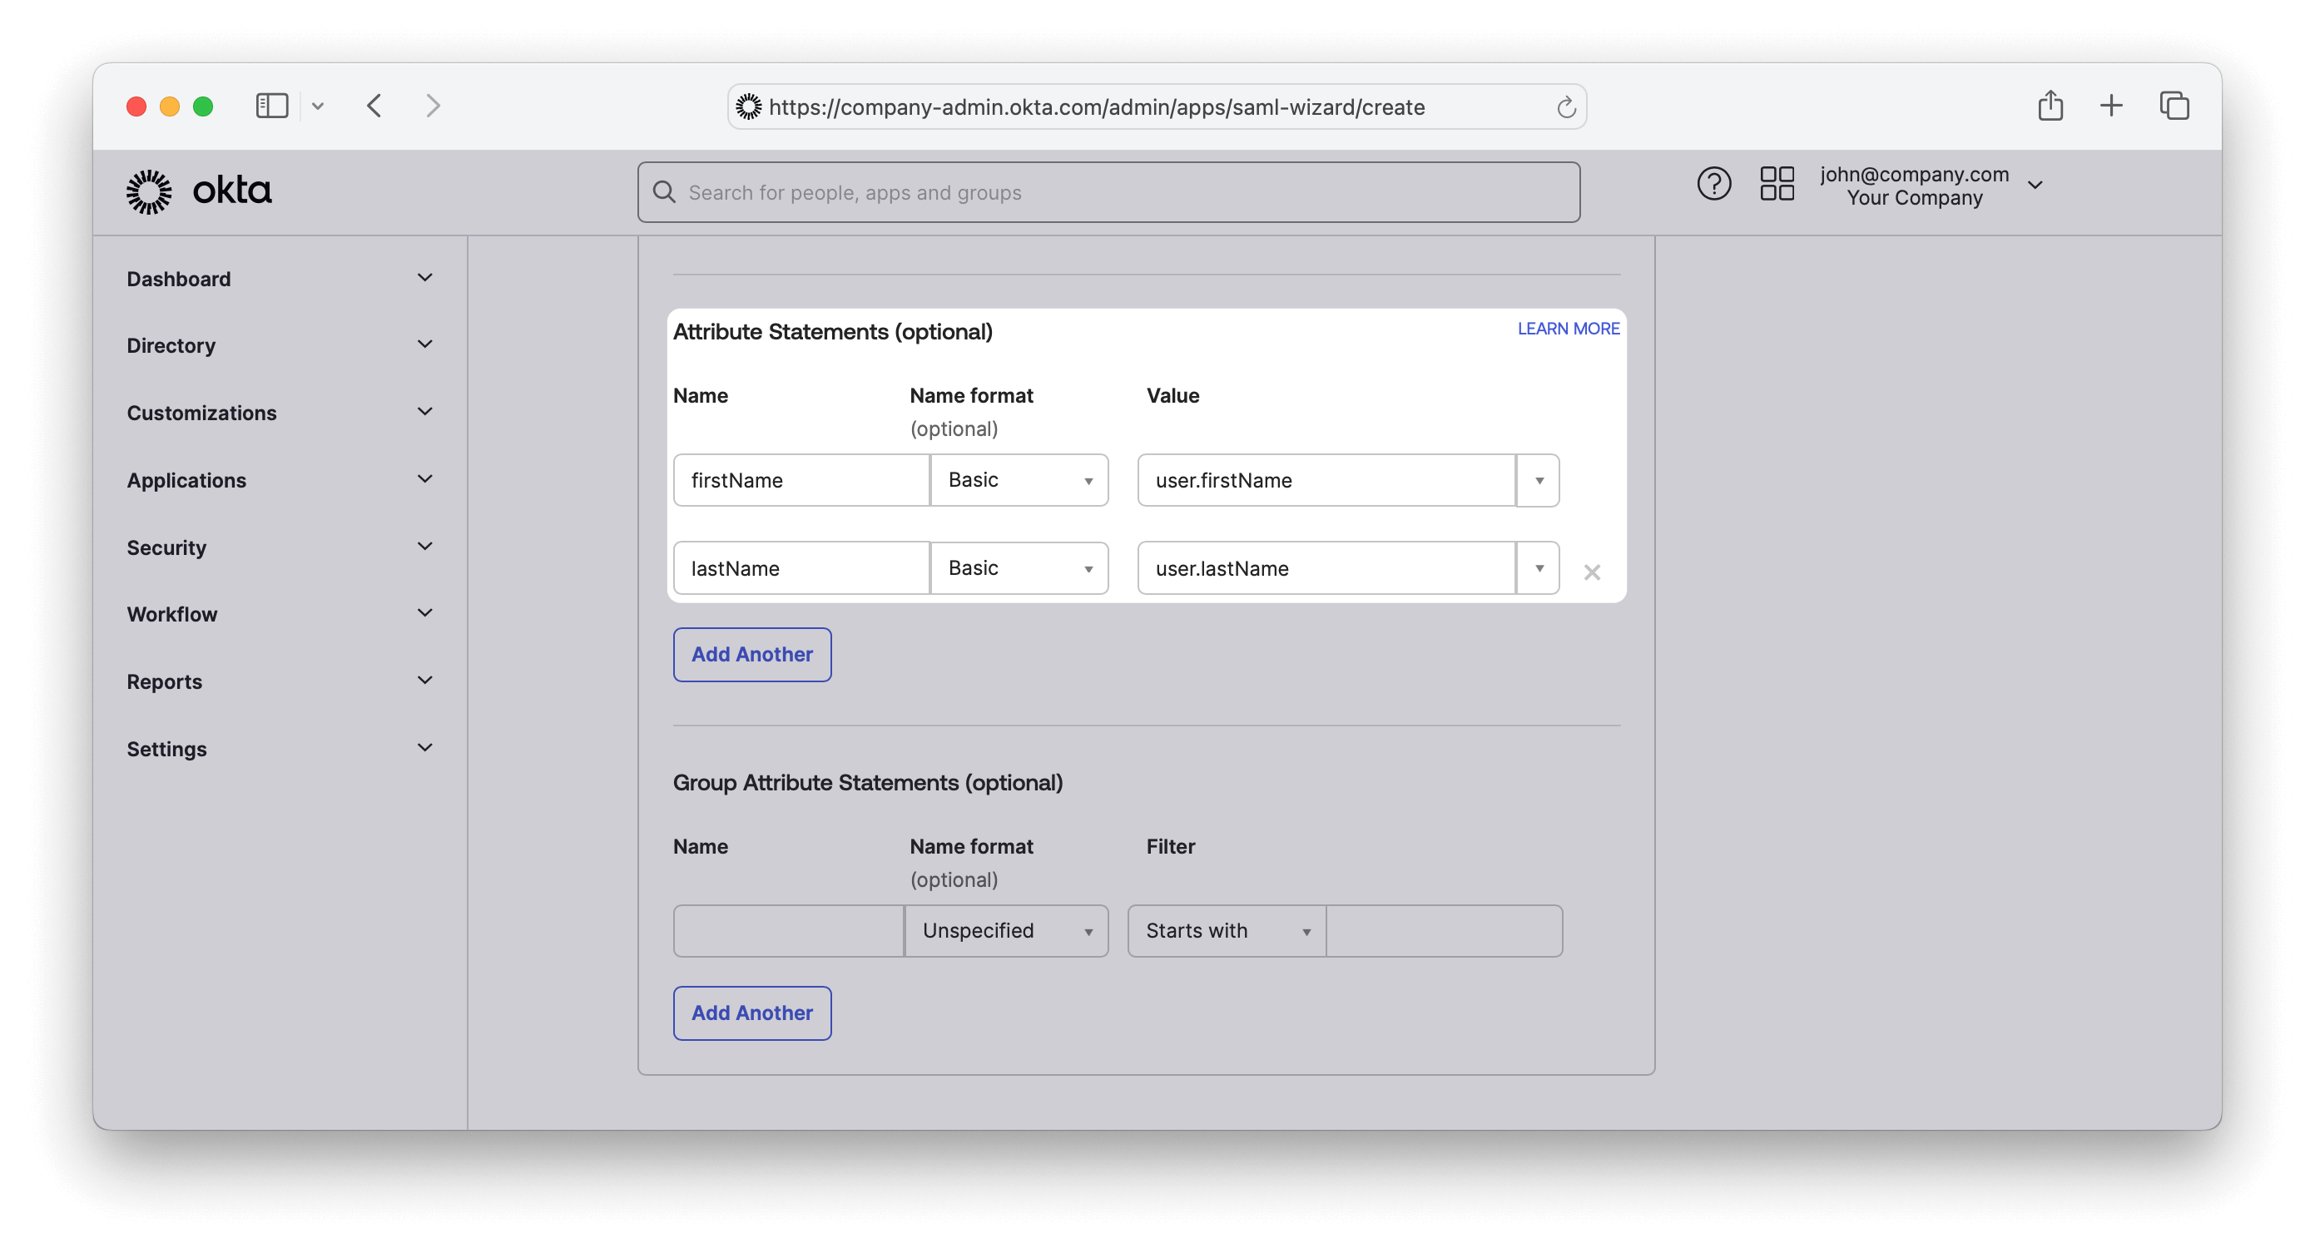Open the LEARN MORE link
The height and width of the screenshot is (1253, 2315).
click(x=1569, y=328)
